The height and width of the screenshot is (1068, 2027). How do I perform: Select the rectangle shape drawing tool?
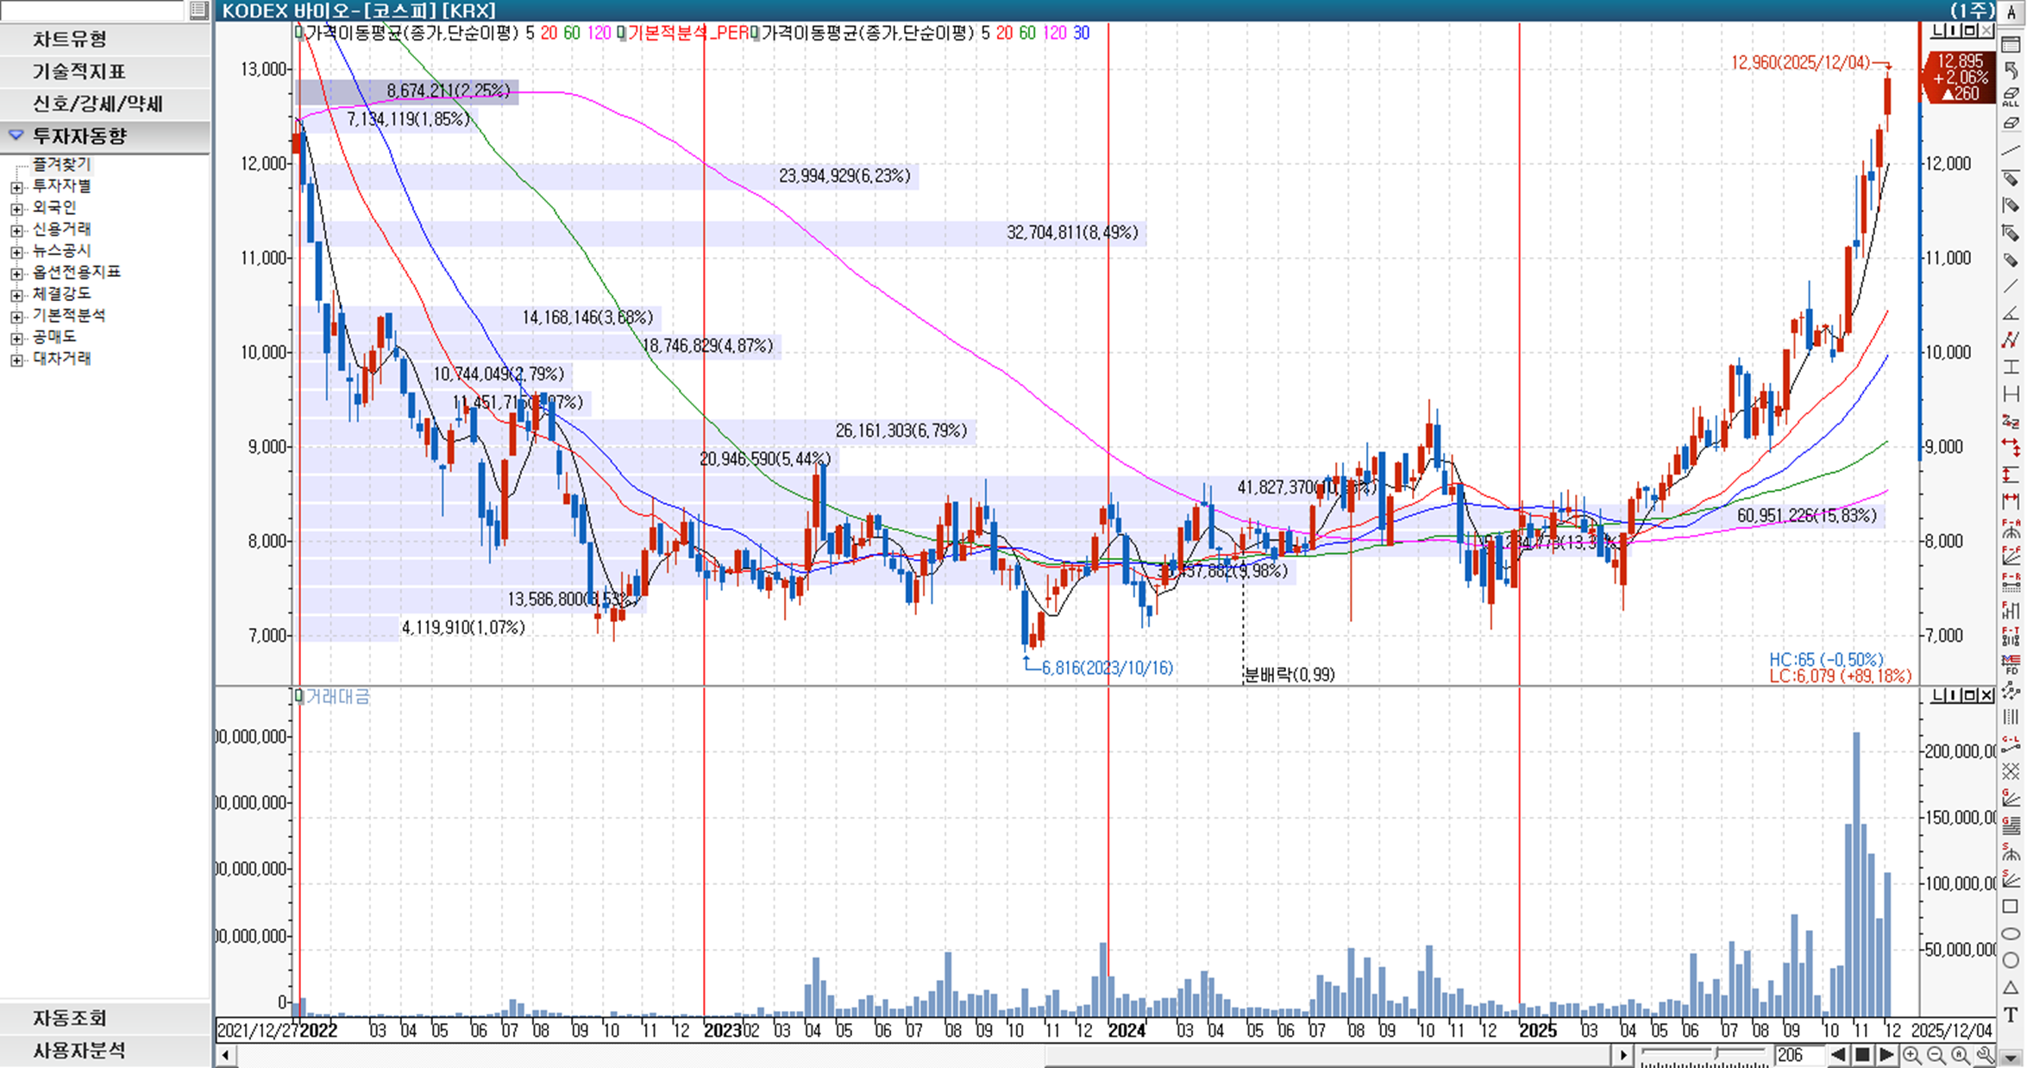tap(2011, 907)
